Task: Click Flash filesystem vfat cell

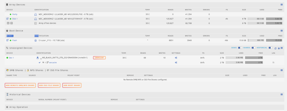Action: 226,41
